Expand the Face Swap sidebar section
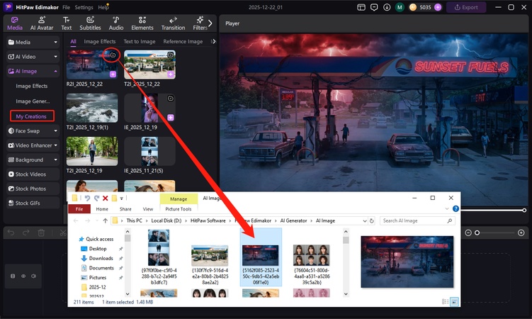The image size is (532, 319). click(x=55, y=130)
